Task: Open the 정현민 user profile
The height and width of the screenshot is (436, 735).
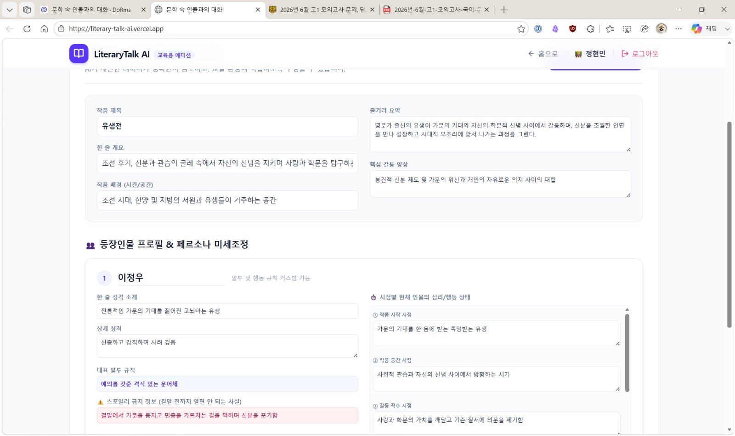Action: (590, 54)
